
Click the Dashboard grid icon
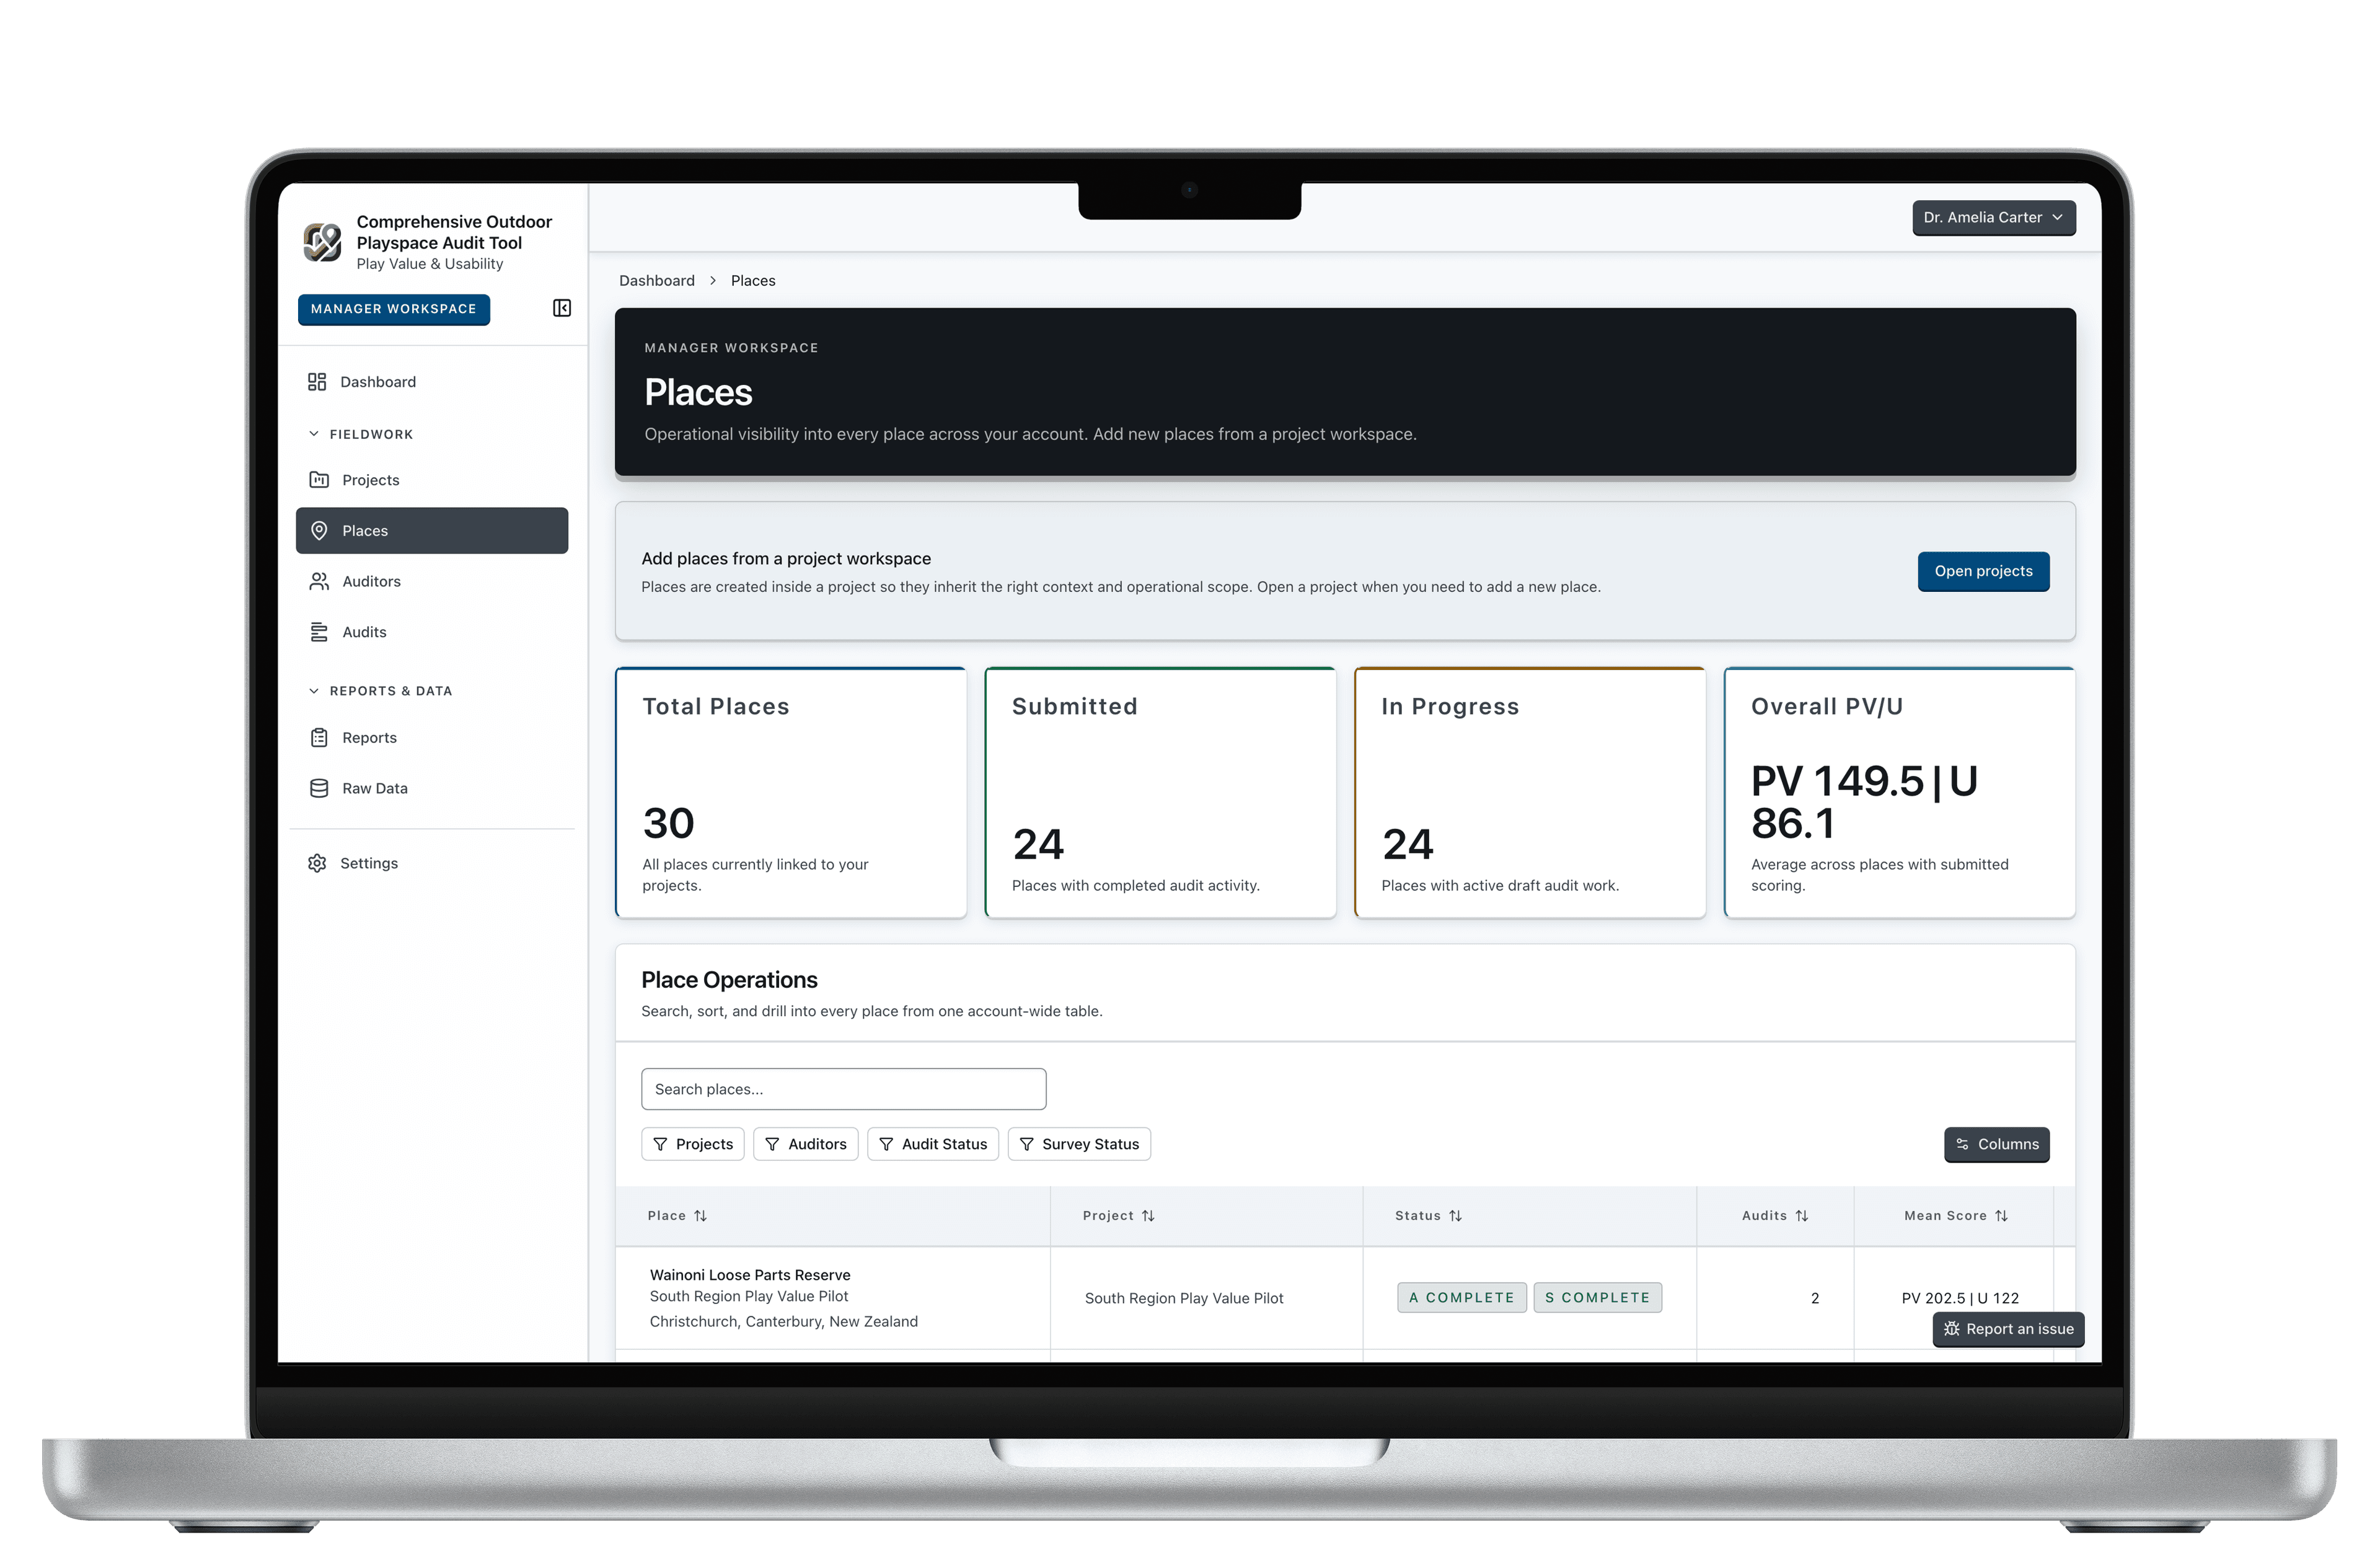click(x=317, y=382)
